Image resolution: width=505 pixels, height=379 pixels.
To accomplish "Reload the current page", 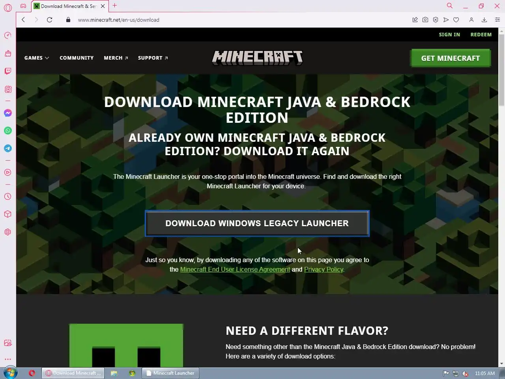I will [x=49, y=20].
